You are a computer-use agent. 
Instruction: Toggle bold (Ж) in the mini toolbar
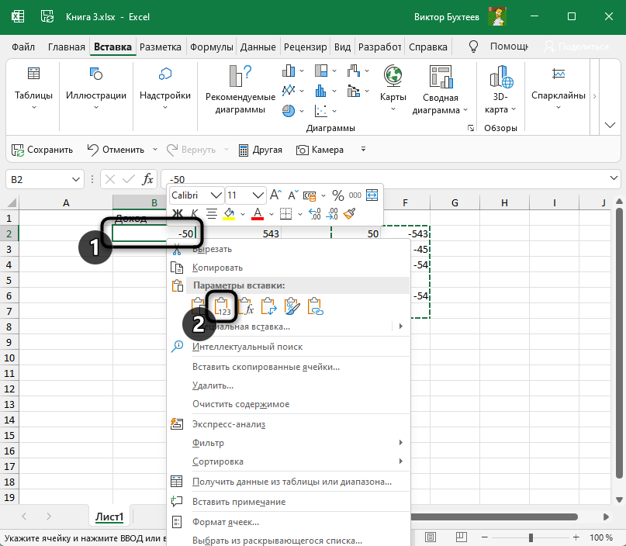coord(178,213)
